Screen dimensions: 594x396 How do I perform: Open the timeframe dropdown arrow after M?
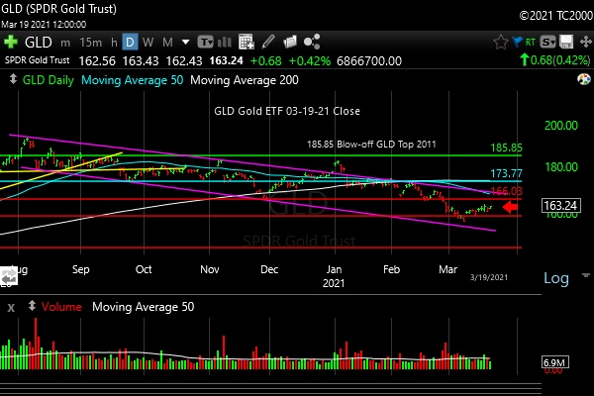click(185, 43)
